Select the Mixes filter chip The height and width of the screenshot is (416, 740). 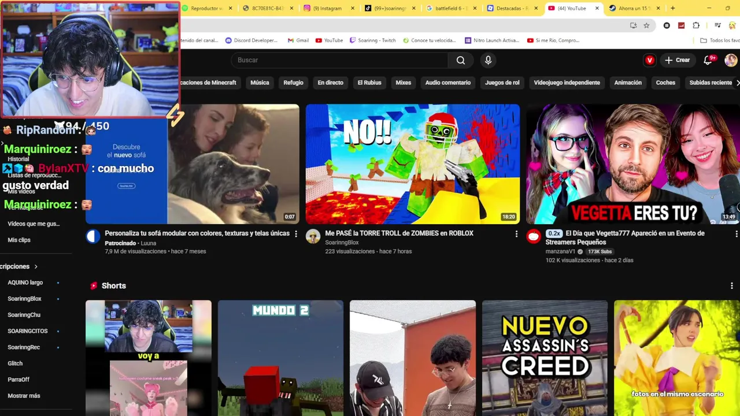coord(403,83)
